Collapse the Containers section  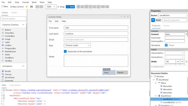click(23, 66)
